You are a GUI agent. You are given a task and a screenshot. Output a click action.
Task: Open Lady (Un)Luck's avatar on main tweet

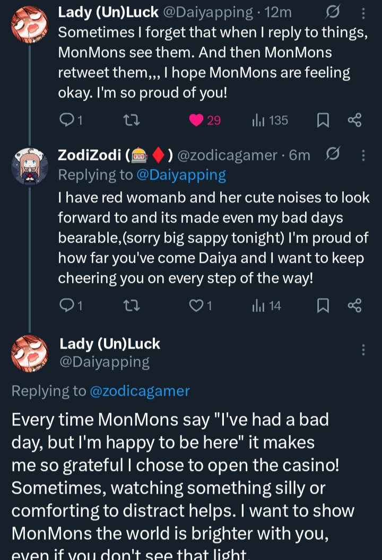click(30, 353)
